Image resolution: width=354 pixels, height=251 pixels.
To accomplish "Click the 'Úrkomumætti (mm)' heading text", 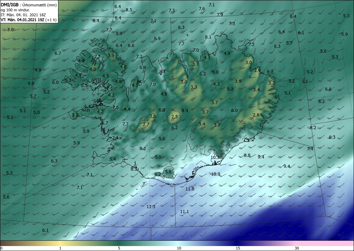I will click(x=39, y=5).
